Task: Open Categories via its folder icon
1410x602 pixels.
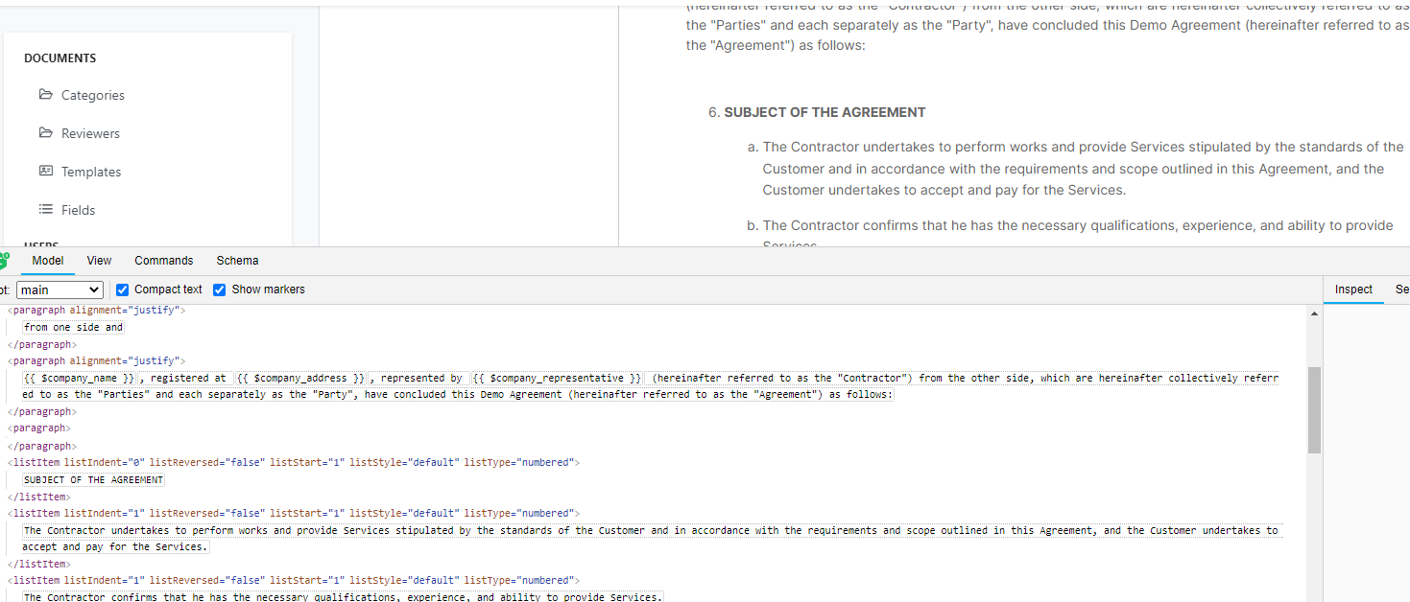Action: click(x=46, y=94)
